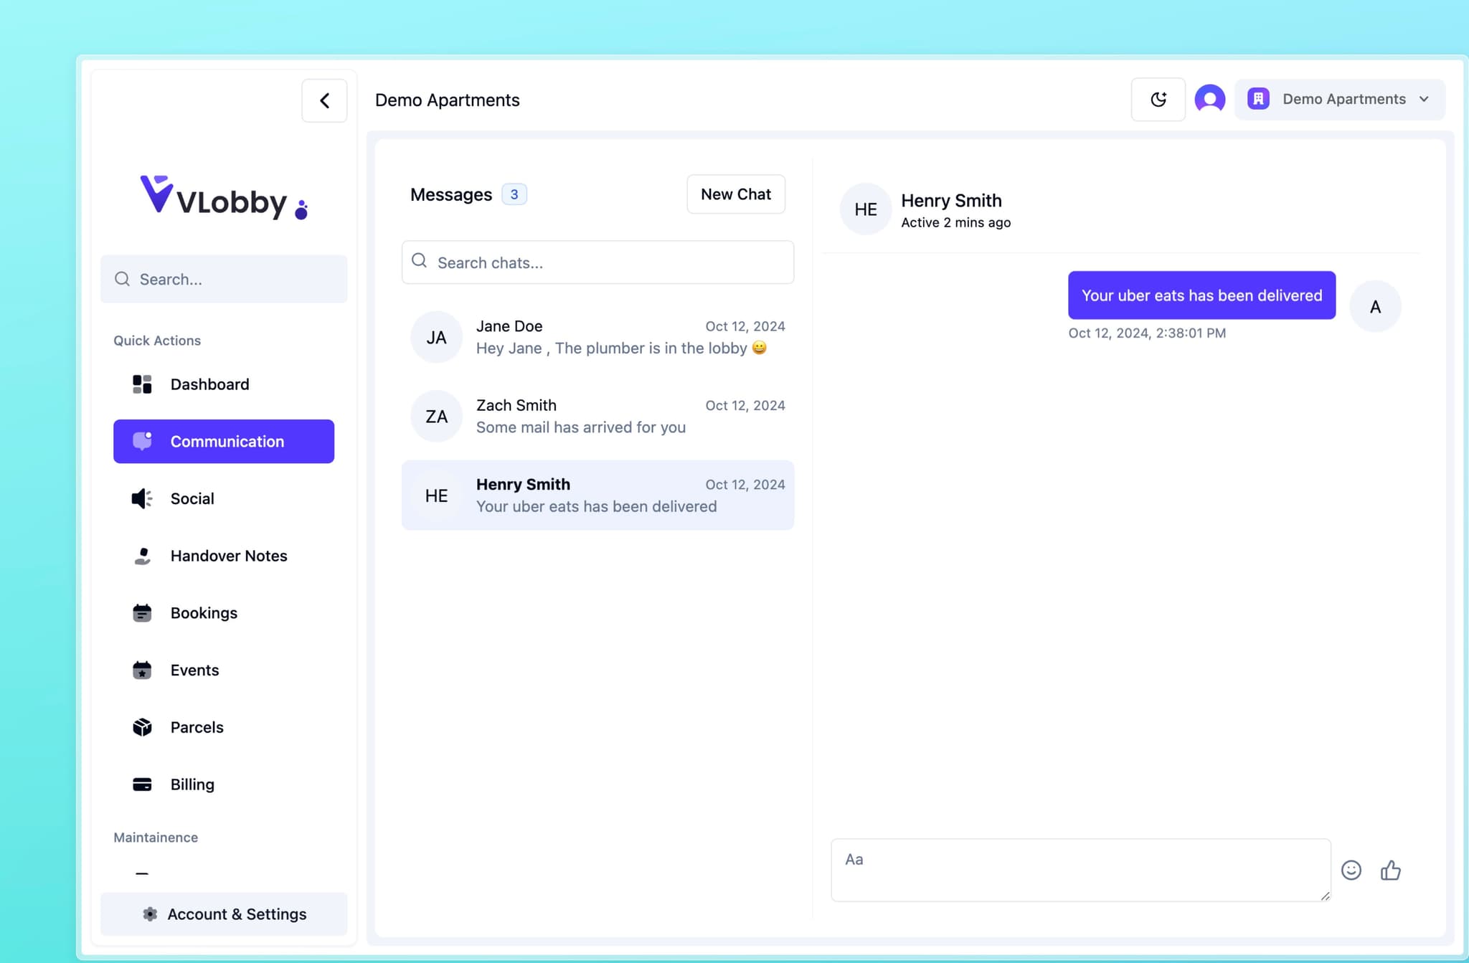Open Jane Doe conversation
The image size is (1469, 963).
597,337
